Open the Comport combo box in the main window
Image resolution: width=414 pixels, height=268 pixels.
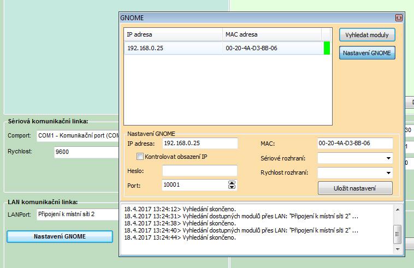click(78, 135)
